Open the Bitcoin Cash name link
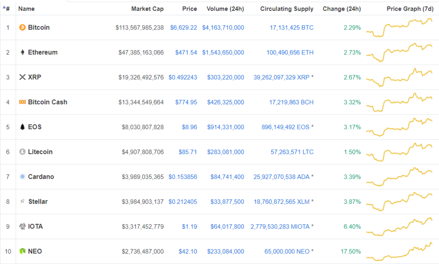 (48, 102)
